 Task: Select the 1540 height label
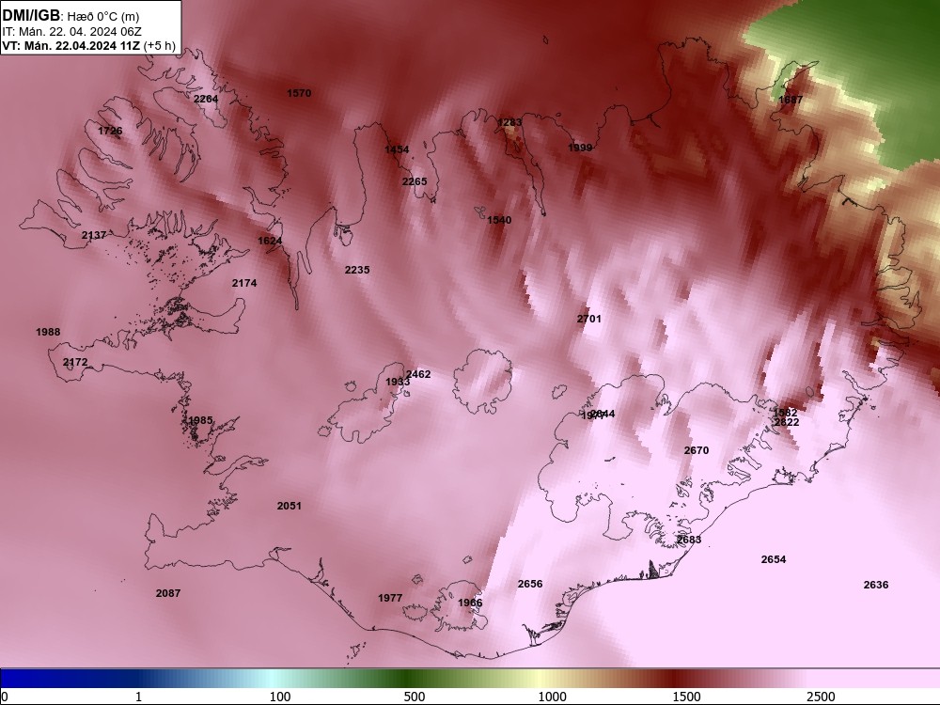coord(499,220)
